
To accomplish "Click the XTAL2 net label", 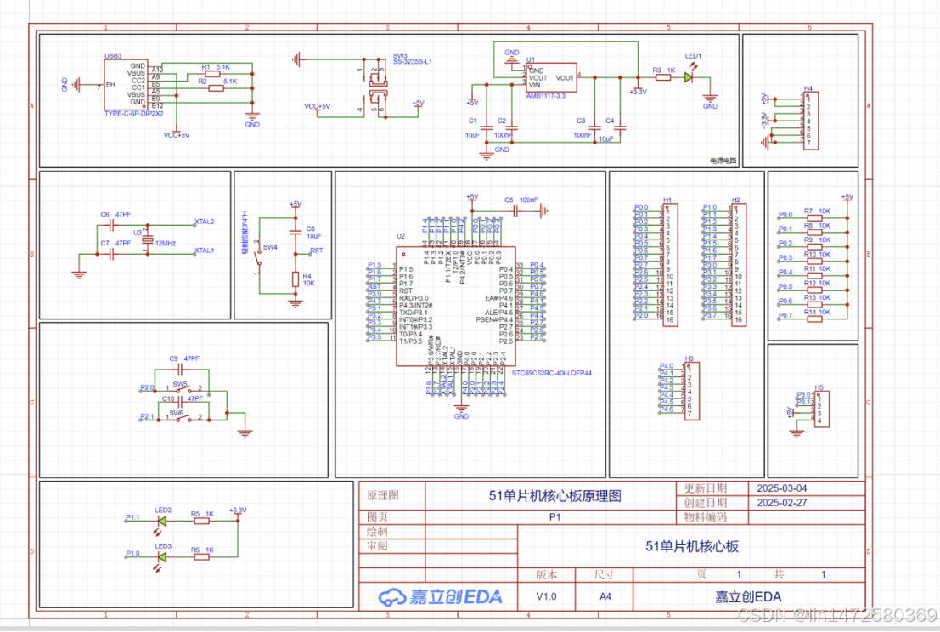I will tap(205, 222).
